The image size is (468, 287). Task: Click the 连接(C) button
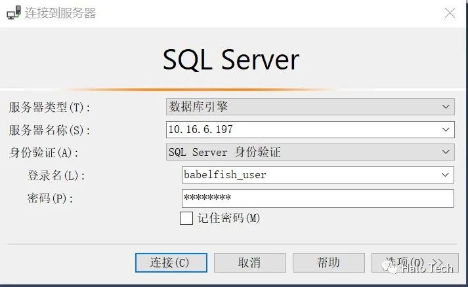pyautogui.click(x=171, y=263)
